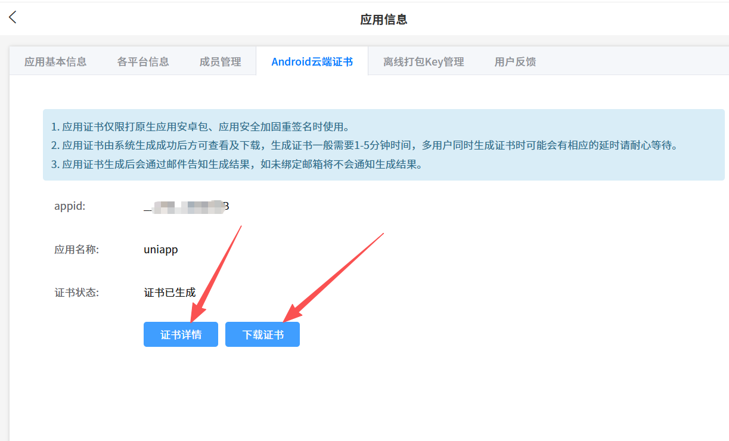
Task: Click the red arrow pointing to 下载证书
Action: coord(334,275)
